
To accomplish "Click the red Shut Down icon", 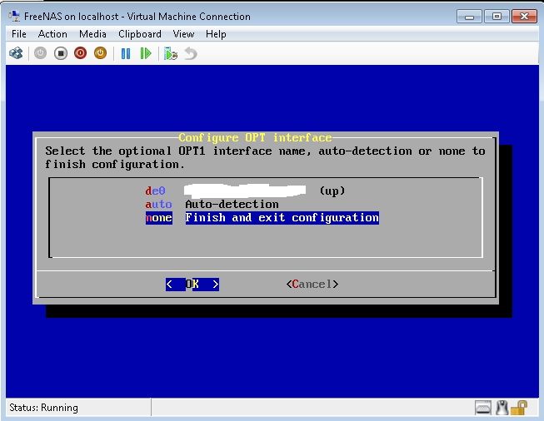I will (x=81, y=53).
